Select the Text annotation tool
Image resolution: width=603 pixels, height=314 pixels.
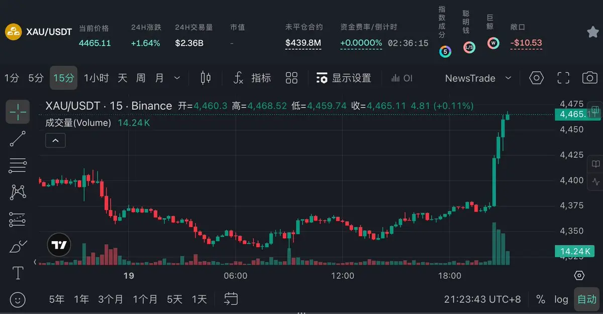(18, 273)
